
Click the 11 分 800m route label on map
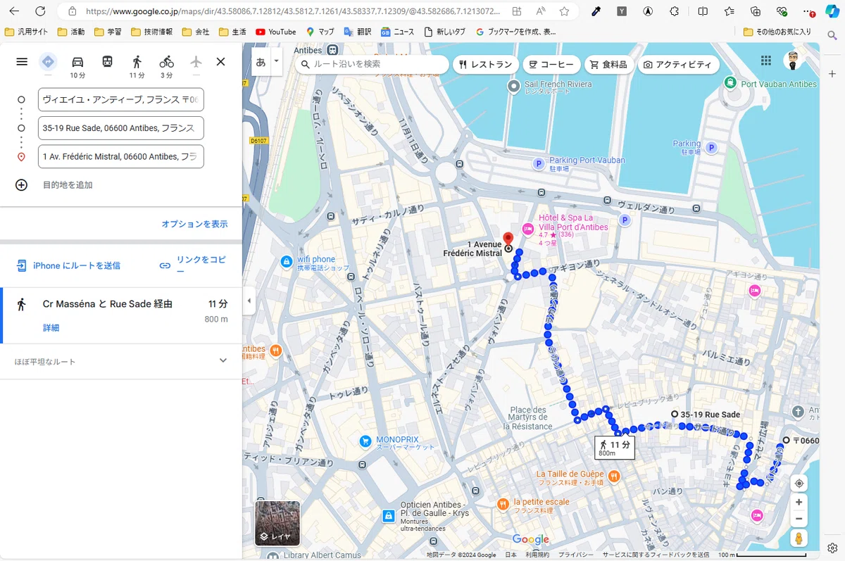[x=615, y=447]
